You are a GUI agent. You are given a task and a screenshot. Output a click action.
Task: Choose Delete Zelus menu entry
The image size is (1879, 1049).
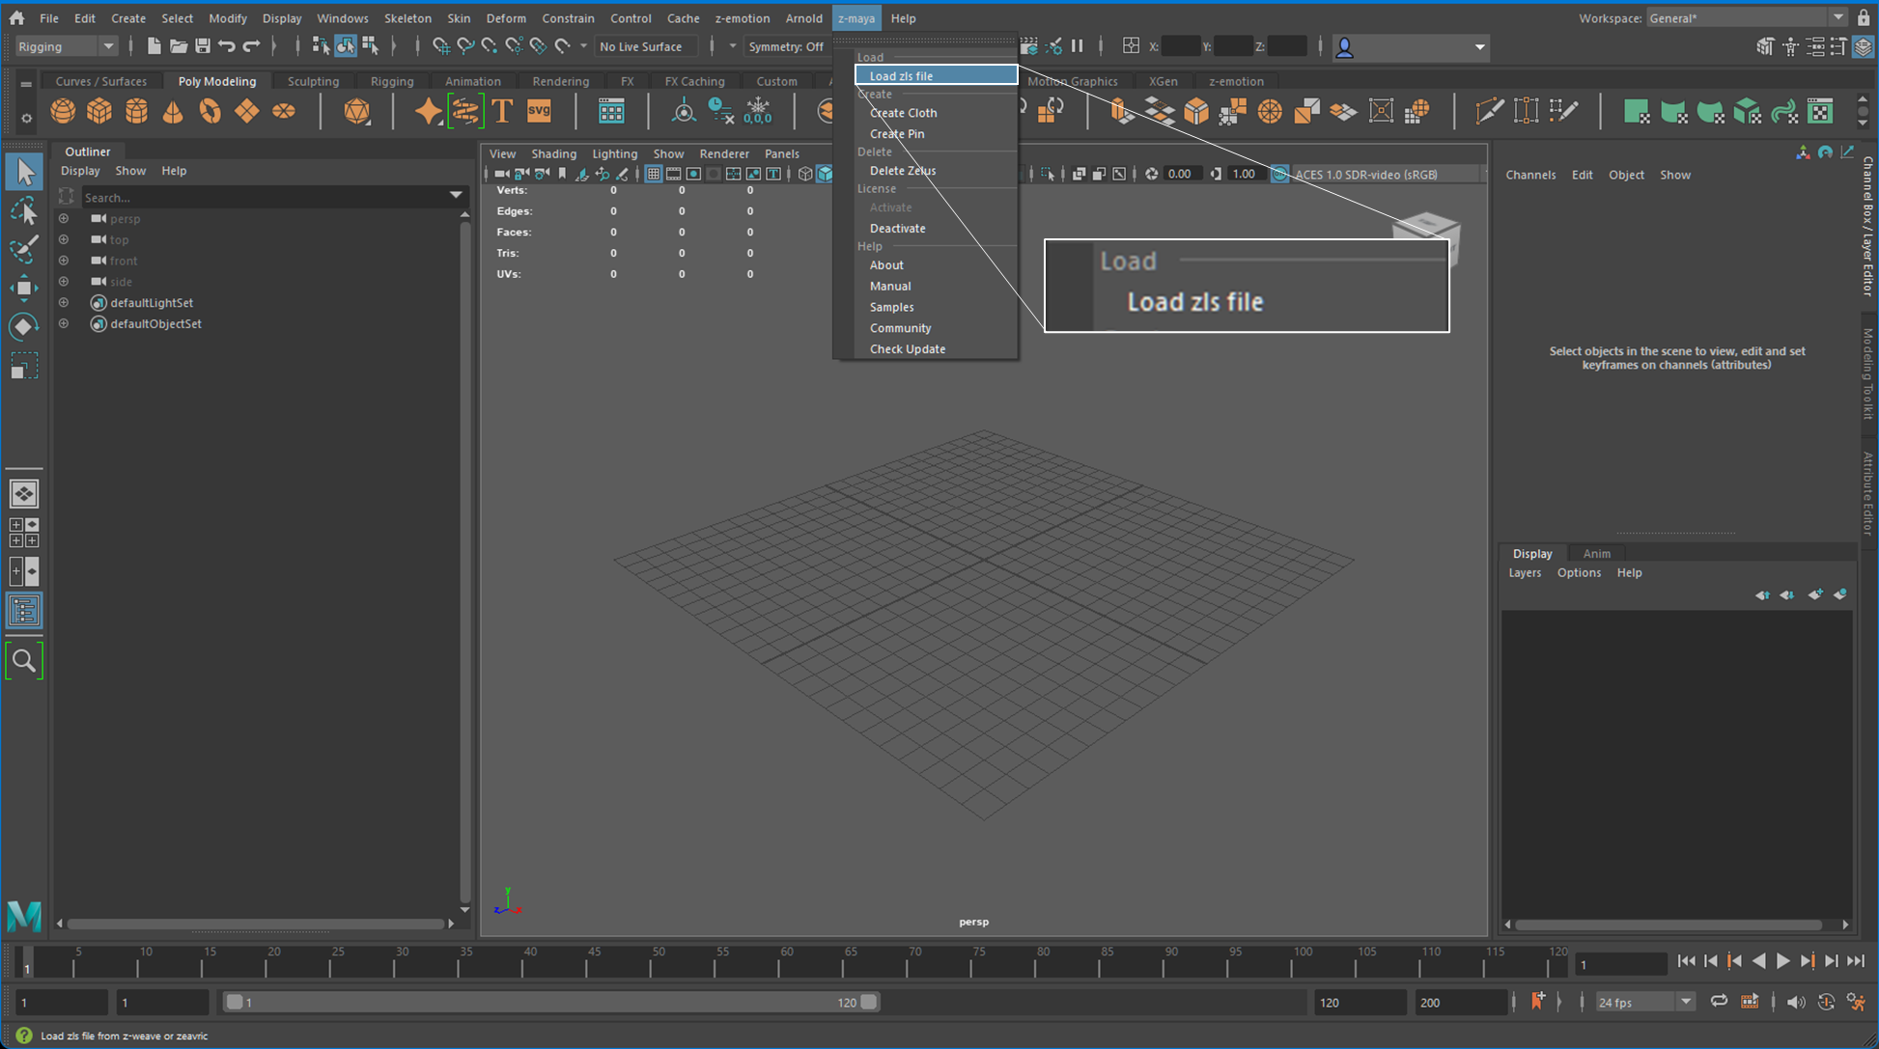click(x=902, y=170)
